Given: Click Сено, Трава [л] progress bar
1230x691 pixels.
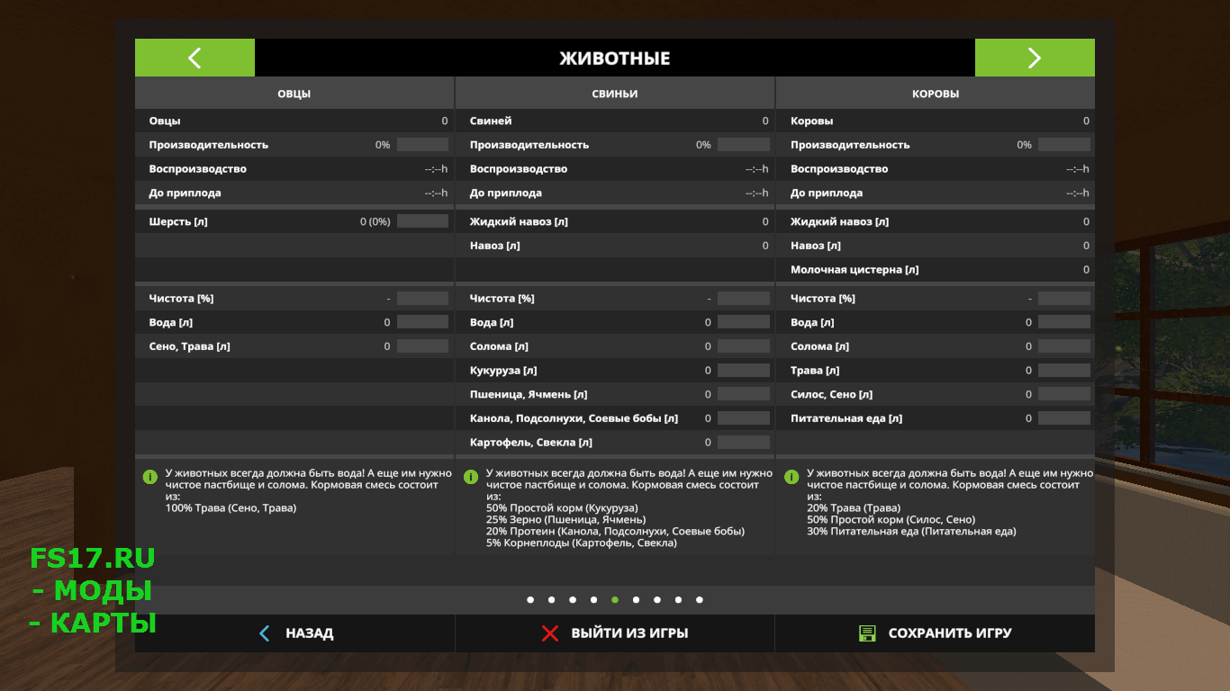Looking at the screenshot, I should tap(422, 346).
